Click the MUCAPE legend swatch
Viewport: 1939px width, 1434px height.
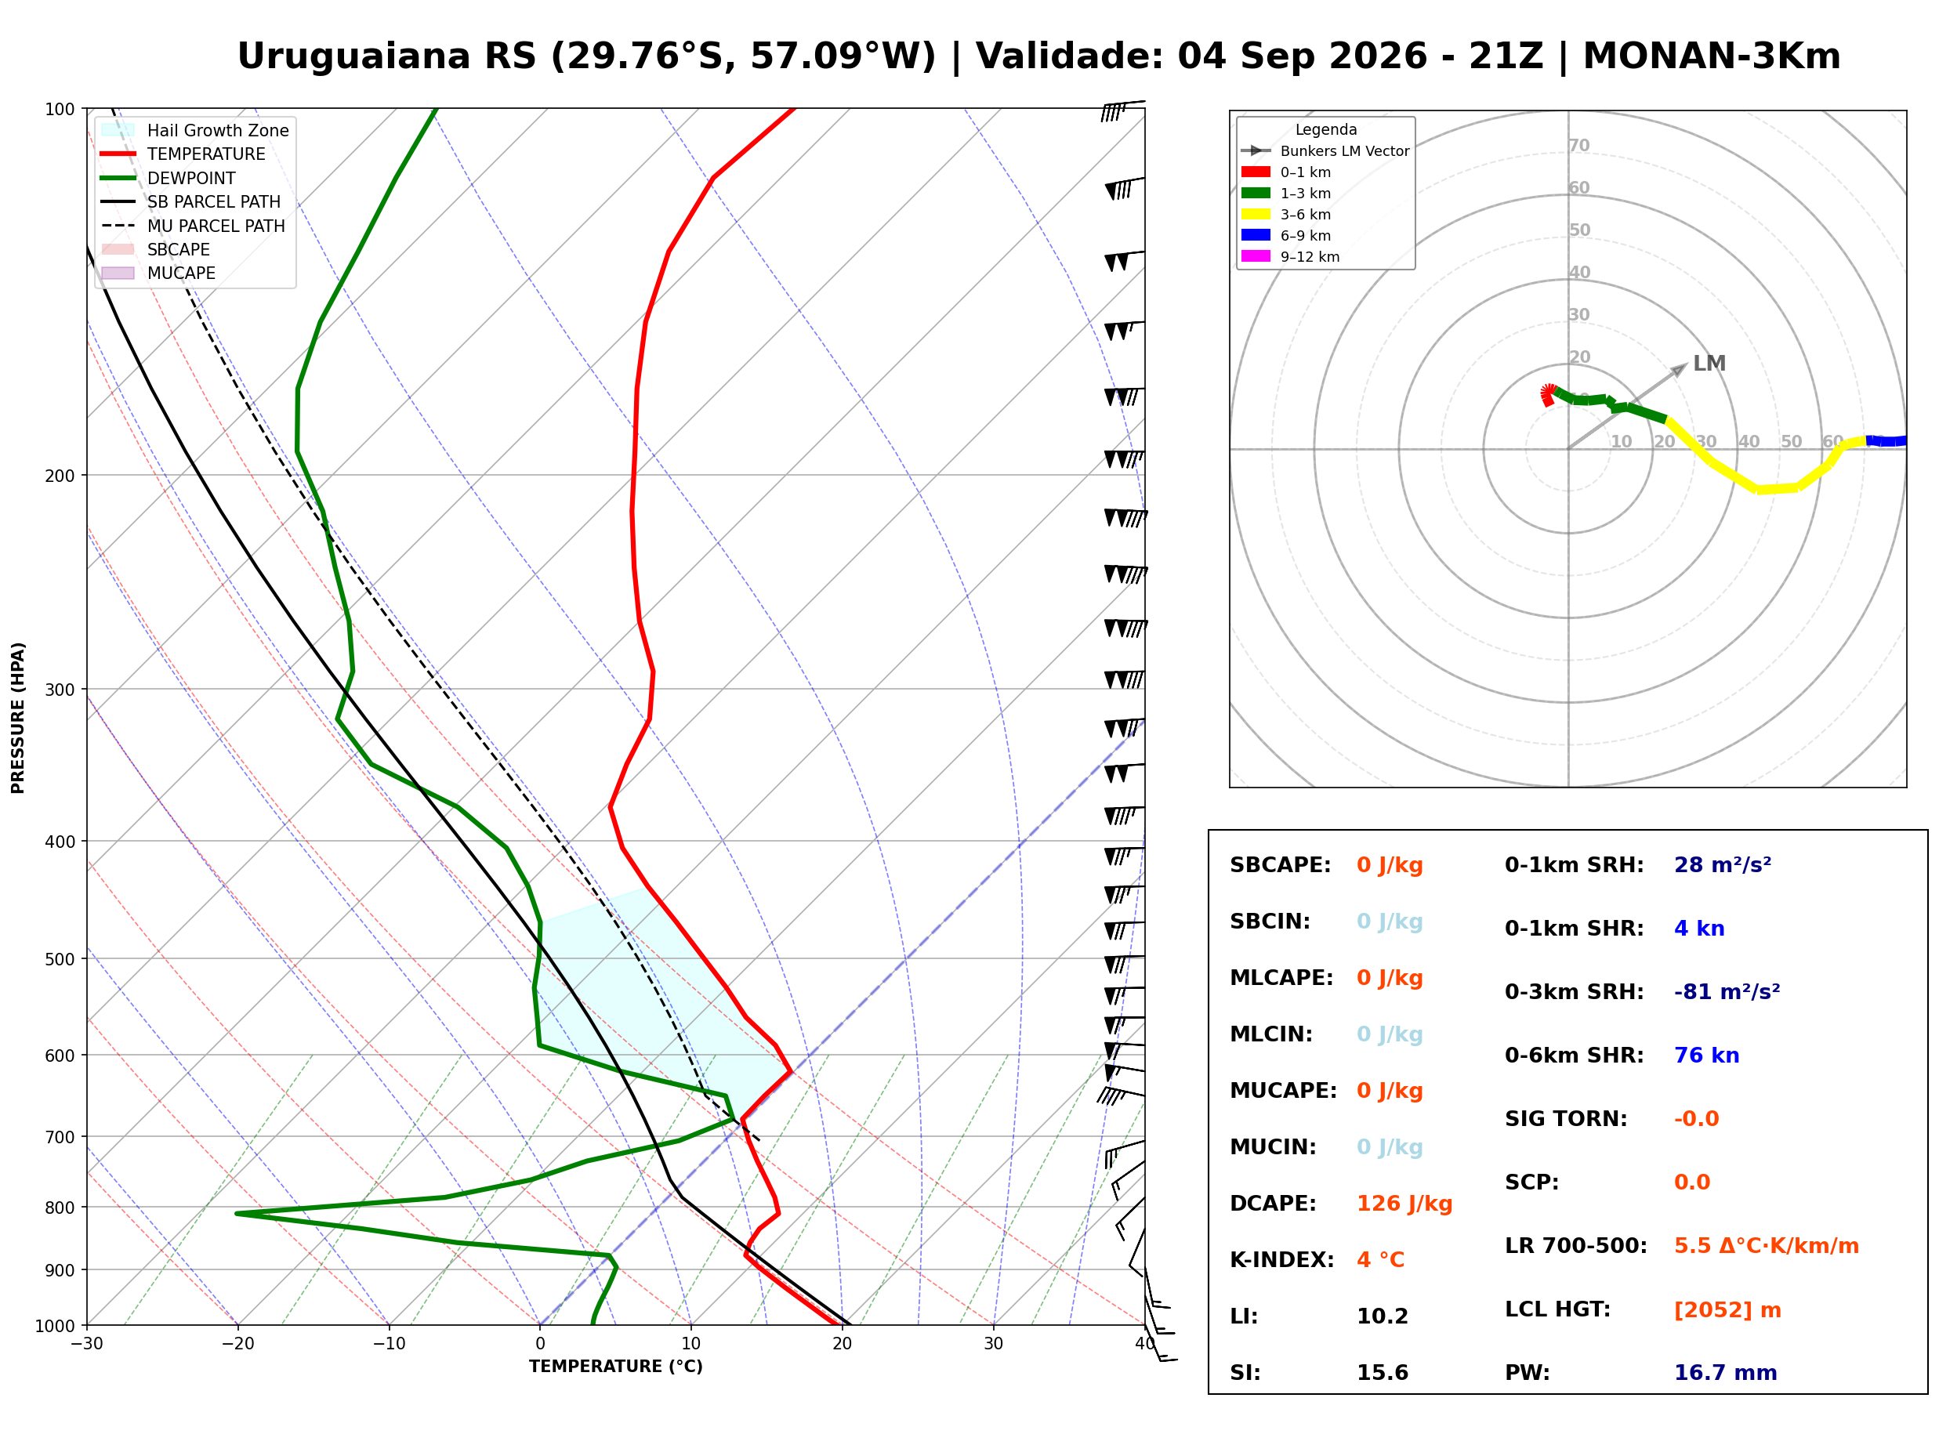coord(118,273)
